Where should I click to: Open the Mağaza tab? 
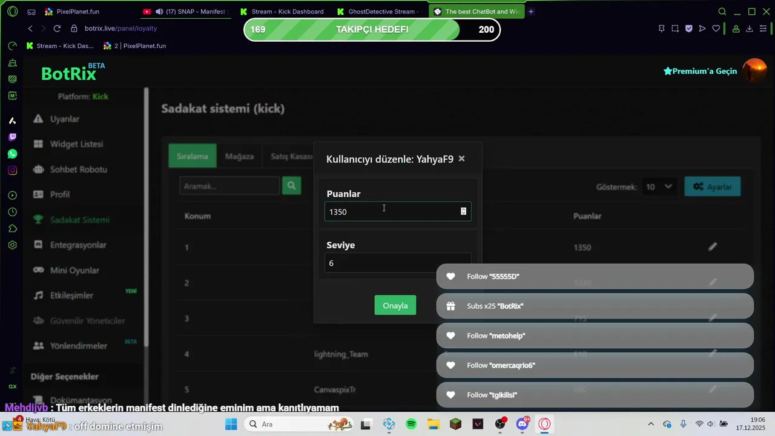coord(239,156)
